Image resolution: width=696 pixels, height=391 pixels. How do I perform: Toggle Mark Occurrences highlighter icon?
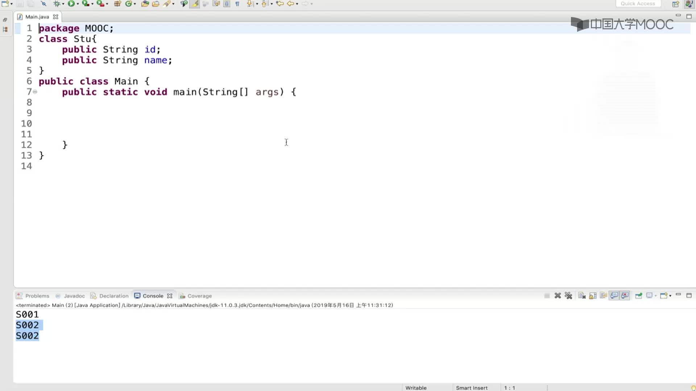click(x=195, y=4)
